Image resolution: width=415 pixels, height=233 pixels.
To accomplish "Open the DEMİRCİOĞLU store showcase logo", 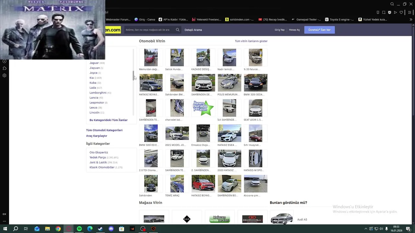I will [252, 219].
